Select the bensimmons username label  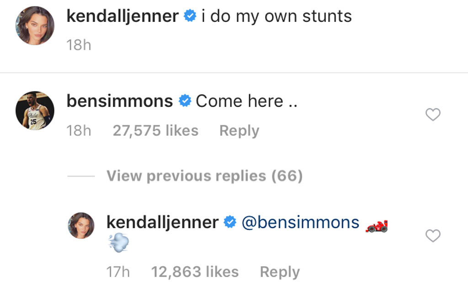[x=119, y=101]
